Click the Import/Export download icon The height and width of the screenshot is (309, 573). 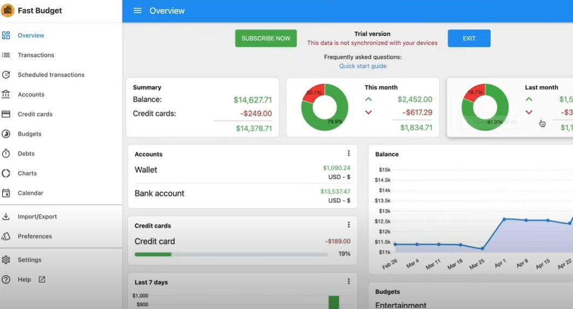6,217
